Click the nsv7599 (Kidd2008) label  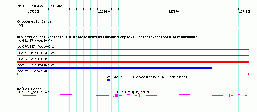[33, 71]
